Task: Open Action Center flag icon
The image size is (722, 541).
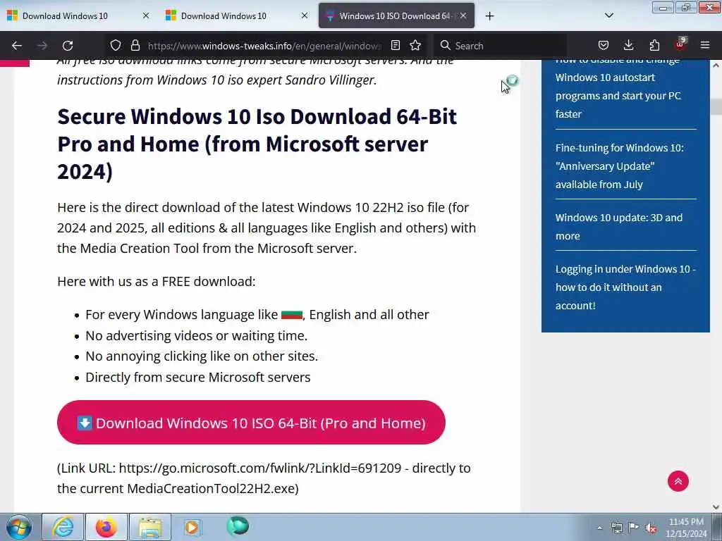Action: point(634,528)
